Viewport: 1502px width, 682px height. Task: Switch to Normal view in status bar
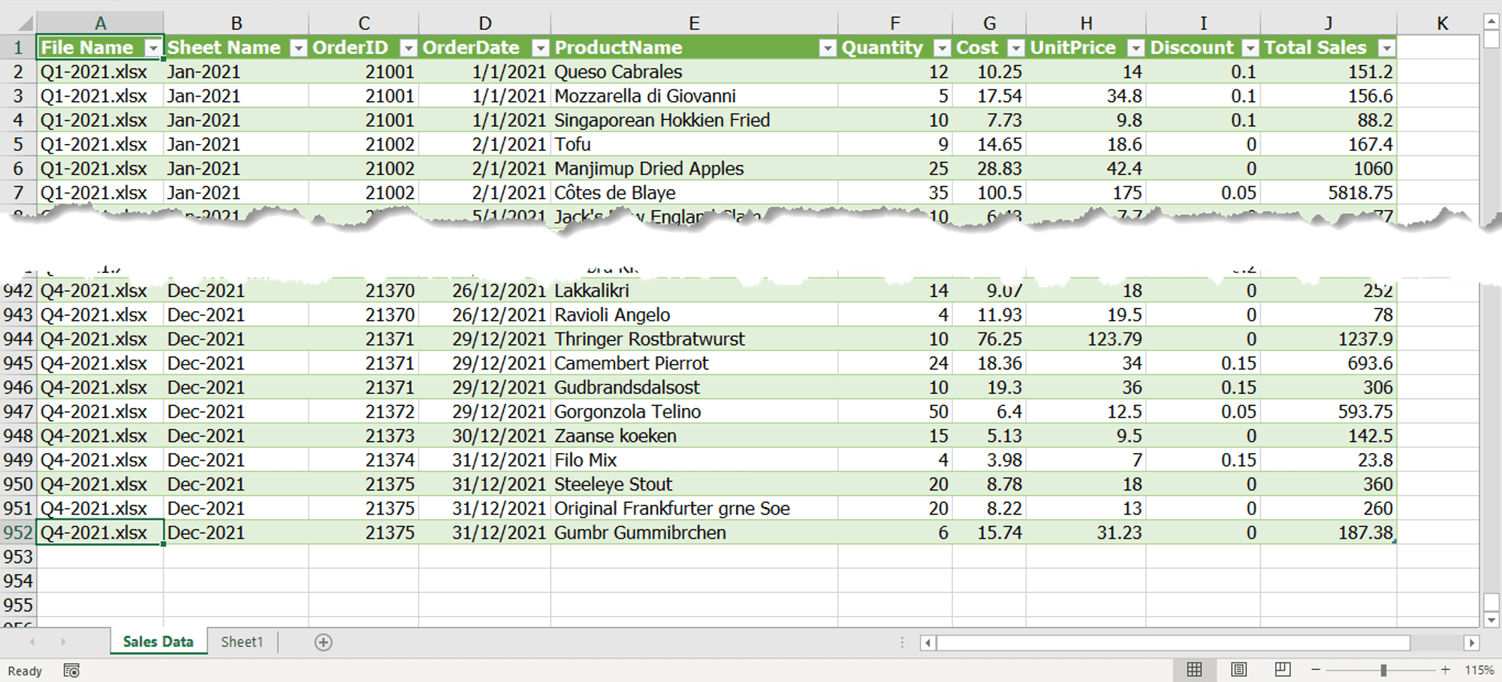point(1196,670)
